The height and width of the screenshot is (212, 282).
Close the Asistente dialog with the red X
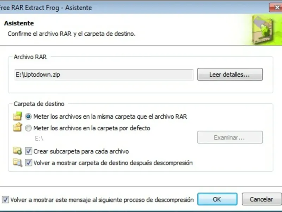coord(276,7)
